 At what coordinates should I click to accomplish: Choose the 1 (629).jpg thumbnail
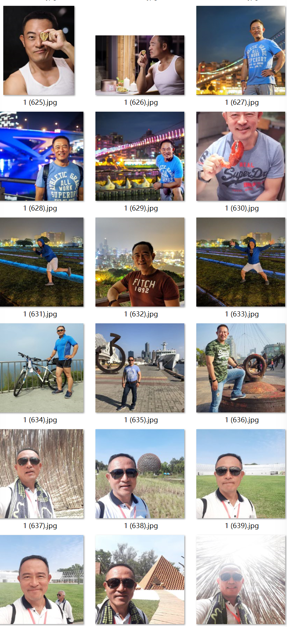click(140, 156)
